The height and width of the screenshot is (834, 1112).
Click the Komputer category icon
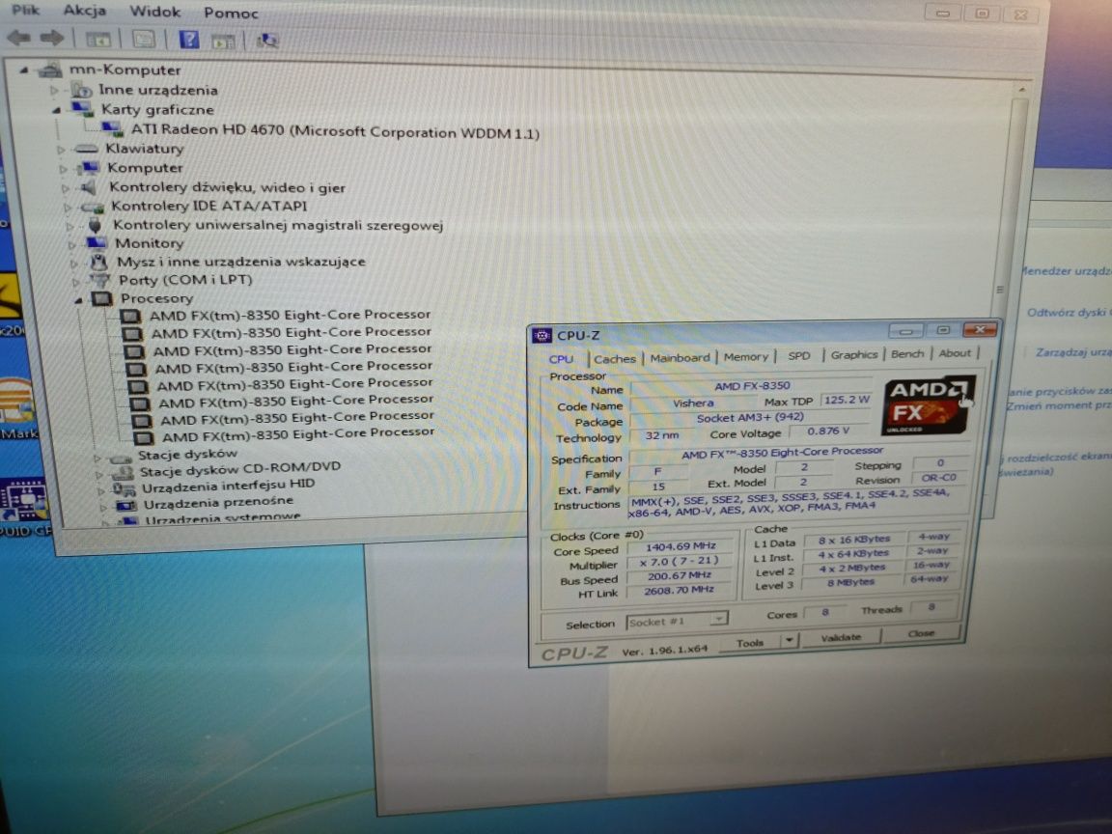point(90,168)
